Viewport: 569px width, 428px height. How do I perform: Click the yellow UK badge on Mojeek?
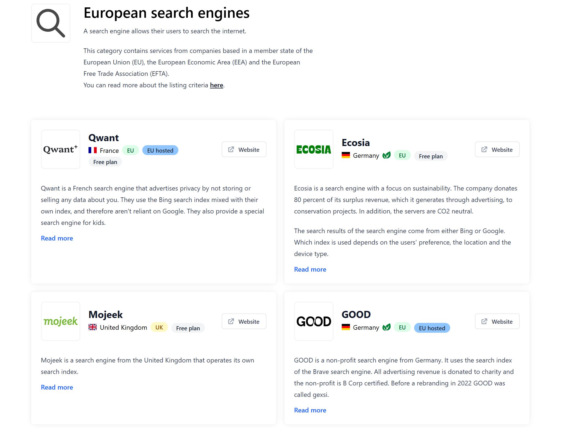tap(159, 327)
